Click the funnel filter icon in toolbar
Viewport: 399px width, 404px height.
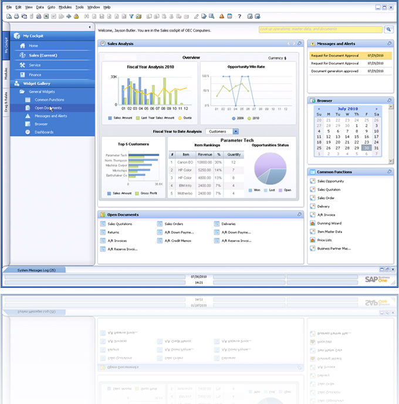click(x=131, y=16)
